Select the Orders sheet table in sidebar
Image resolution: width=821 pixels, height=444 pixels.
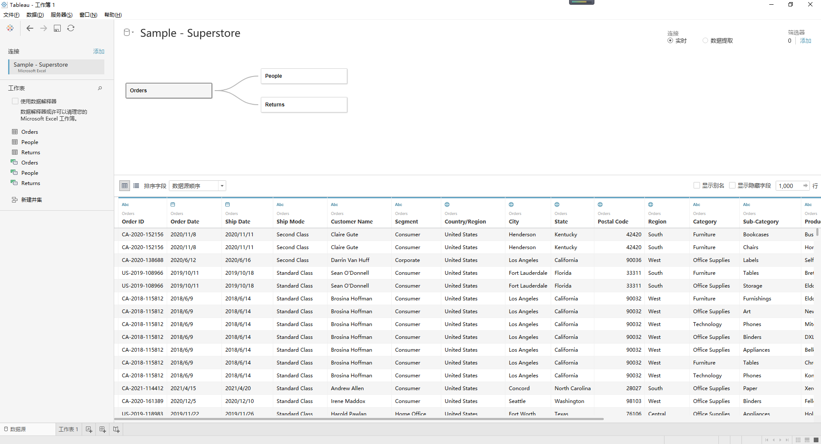(x=30, y=132)
